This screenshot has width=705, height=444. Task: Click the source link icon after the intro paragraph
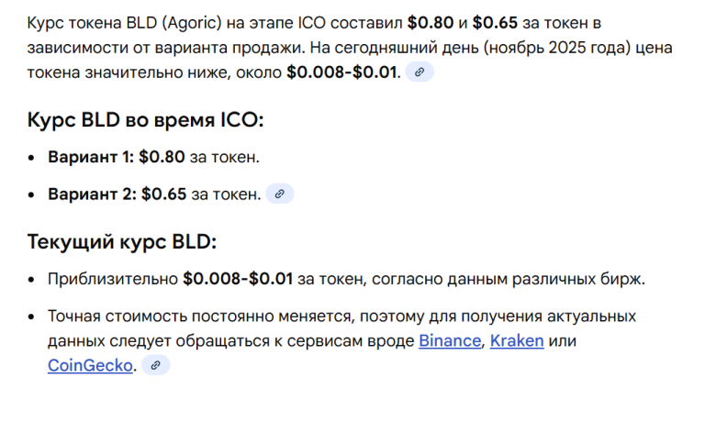coord(420,72)
